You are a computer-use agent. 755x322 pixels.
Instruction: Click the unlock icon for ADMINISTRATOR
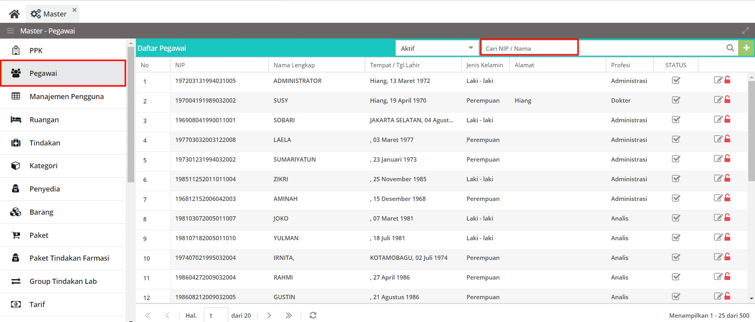pyautogui.click(x=727, y=80)
